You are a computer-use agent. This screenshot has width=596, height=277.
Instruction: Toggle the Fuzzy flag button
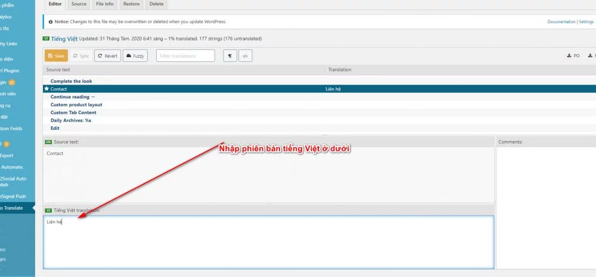(135, 55)
